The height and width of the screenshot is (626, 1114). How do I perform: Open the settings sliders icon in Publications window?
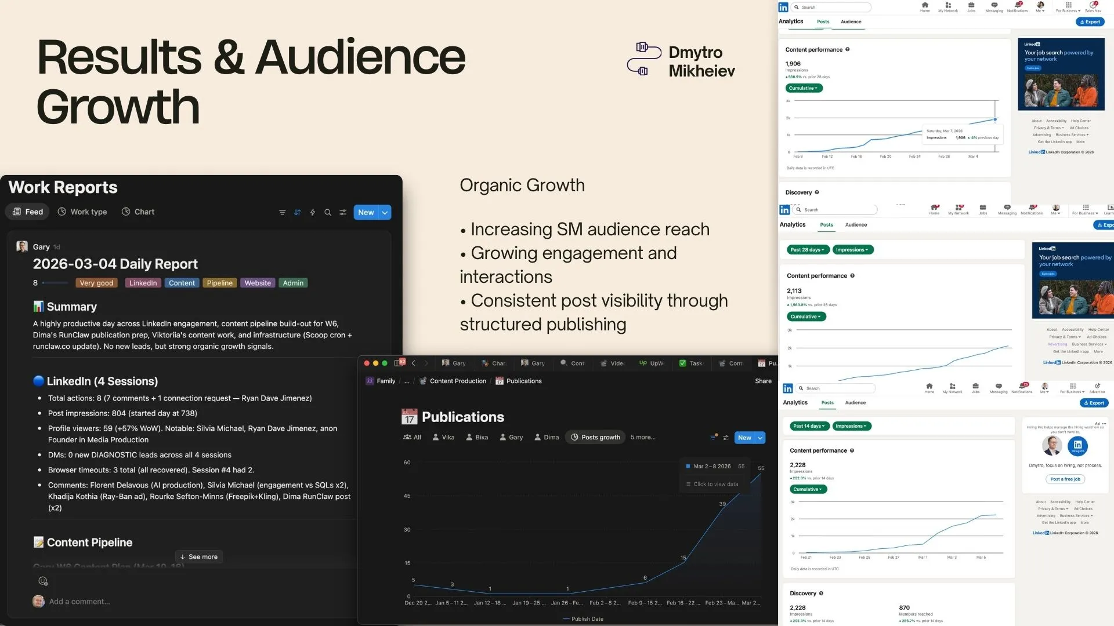pos(726,438)
